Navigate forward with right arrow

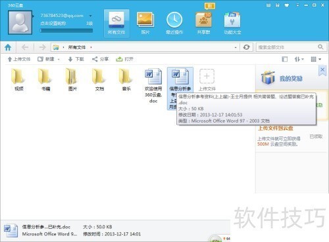pyautogui.click(x=42, y=47)
